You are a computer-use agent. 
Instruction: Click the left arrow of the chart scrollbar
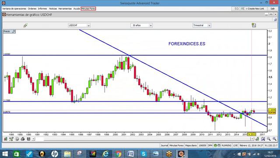(x=34, y=139)
